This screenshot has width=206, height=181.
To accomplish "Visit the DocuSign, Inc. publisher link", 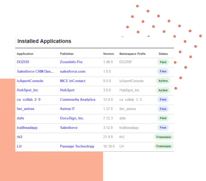I will [x=72, y=118].
